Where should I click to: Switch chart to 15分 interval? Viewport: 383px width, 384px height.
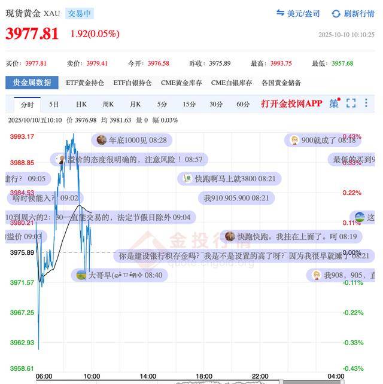tap(189, 104)
